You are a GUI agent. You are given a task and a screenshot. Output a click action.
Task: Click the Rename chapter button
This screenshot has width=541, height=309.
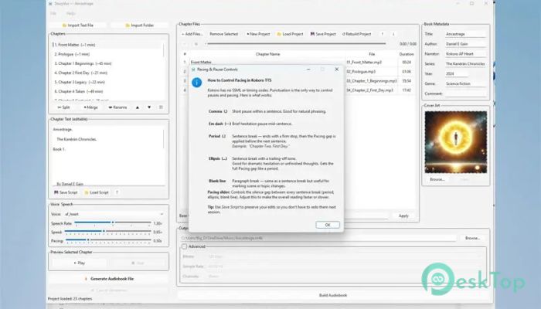pos(117,107)
